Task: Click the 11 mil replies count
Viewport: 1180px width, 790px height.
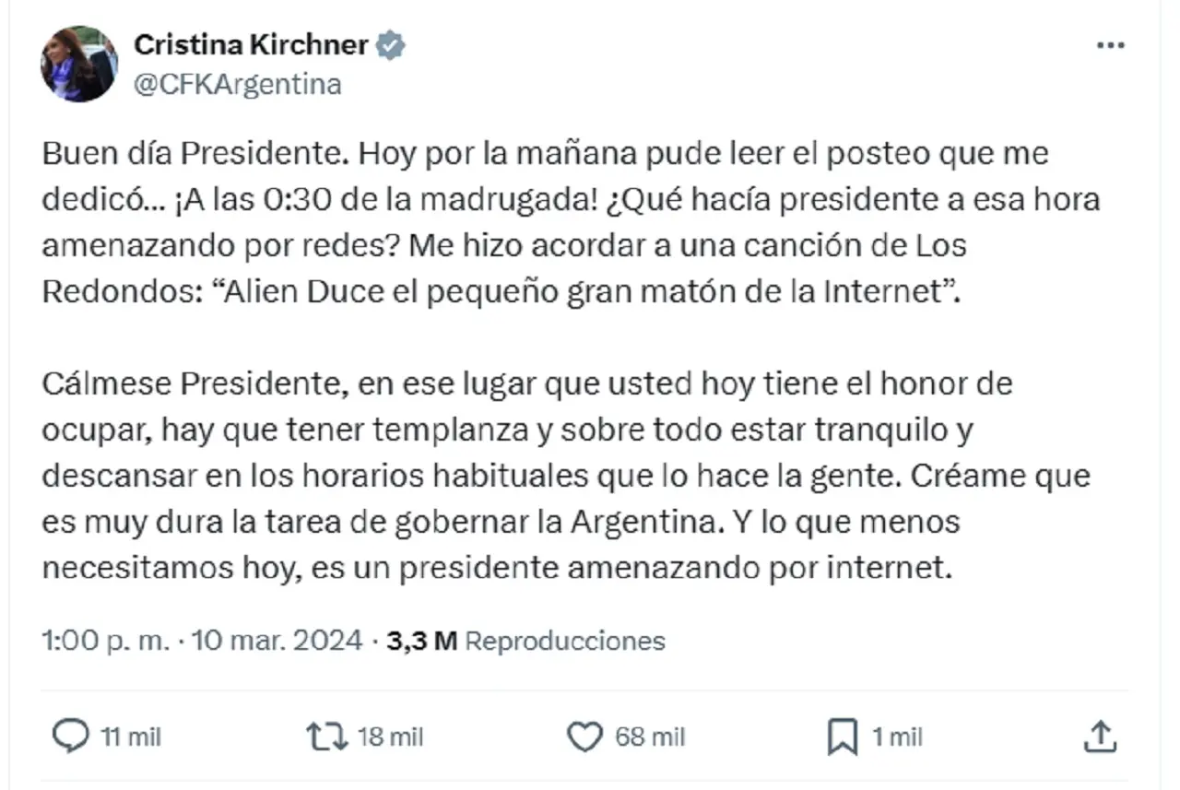Action: tap(130, 737)
